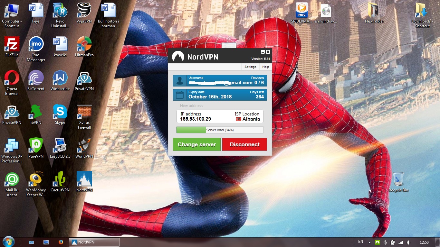This screenshot has width=440, height=247.
Task: Click the volume speaker tray icon
Action: pos(409,242)
